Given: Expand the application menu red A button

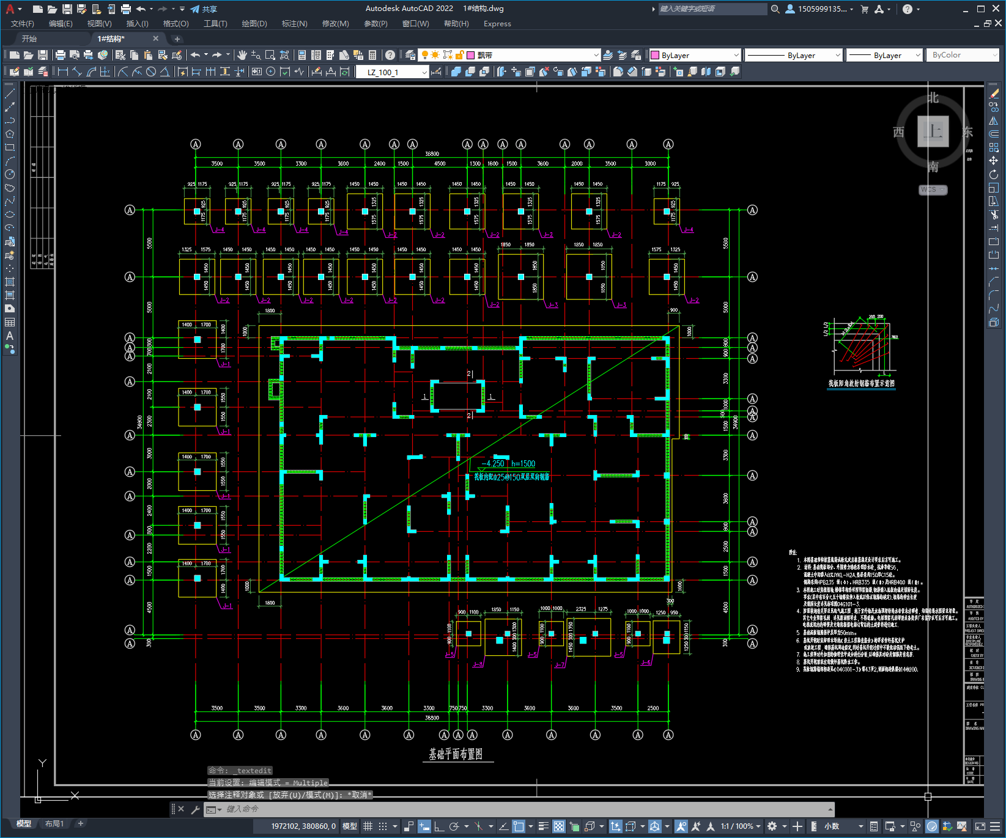Looking at the screenshot, I should [x=13, y=9].
